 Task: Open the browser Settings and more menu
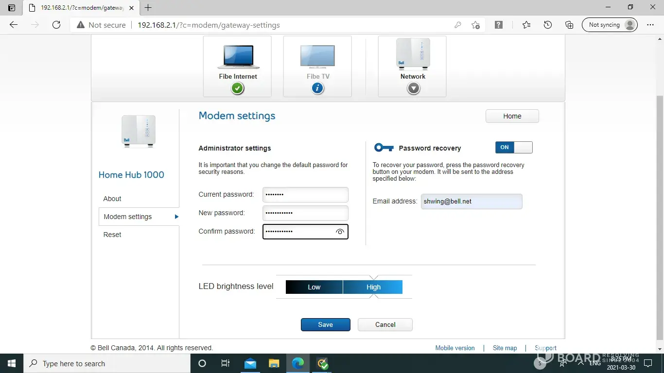pos(650,25)
